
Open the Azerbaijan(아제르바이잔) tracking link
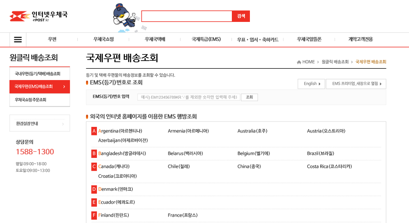pos(123,140)
